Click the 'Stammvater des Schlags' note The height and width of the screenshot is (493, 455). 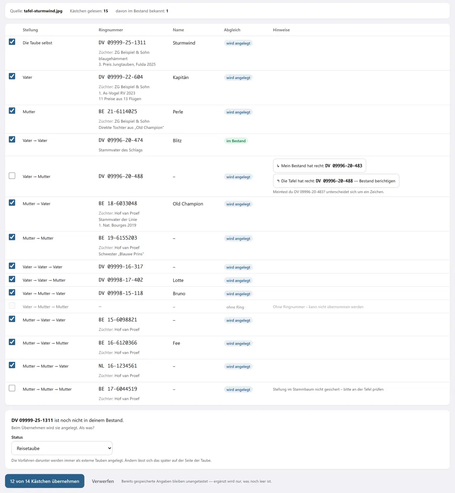[x=121, y=150]
